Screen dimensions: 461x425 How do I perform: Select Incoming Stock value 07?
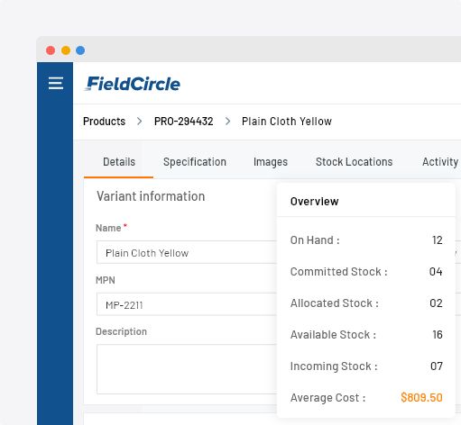click(x=437, y=366)
